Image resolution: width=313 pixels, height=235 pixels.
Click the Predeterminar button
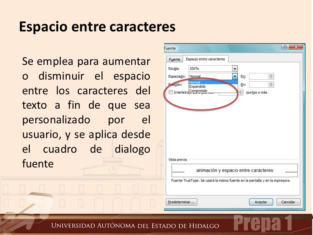tap(181, 202)
